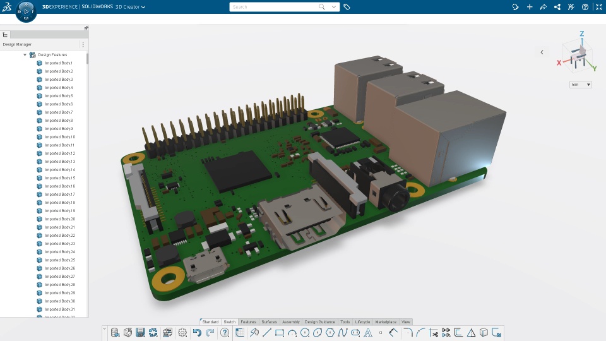Open the 3D Creator app dropdown arrow
606x341 pixels.
click(x=143, y=7)
